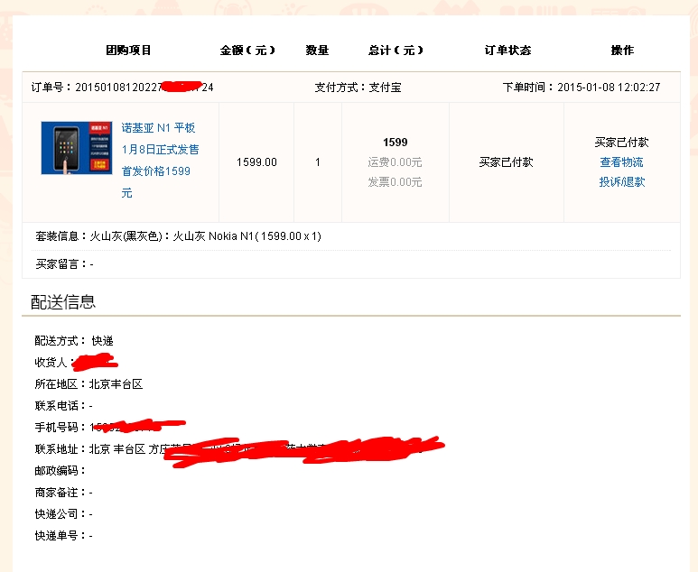The width and height of the screenshot is (698, 572).
Task: Select the 数量 column header
Action: 317,51
